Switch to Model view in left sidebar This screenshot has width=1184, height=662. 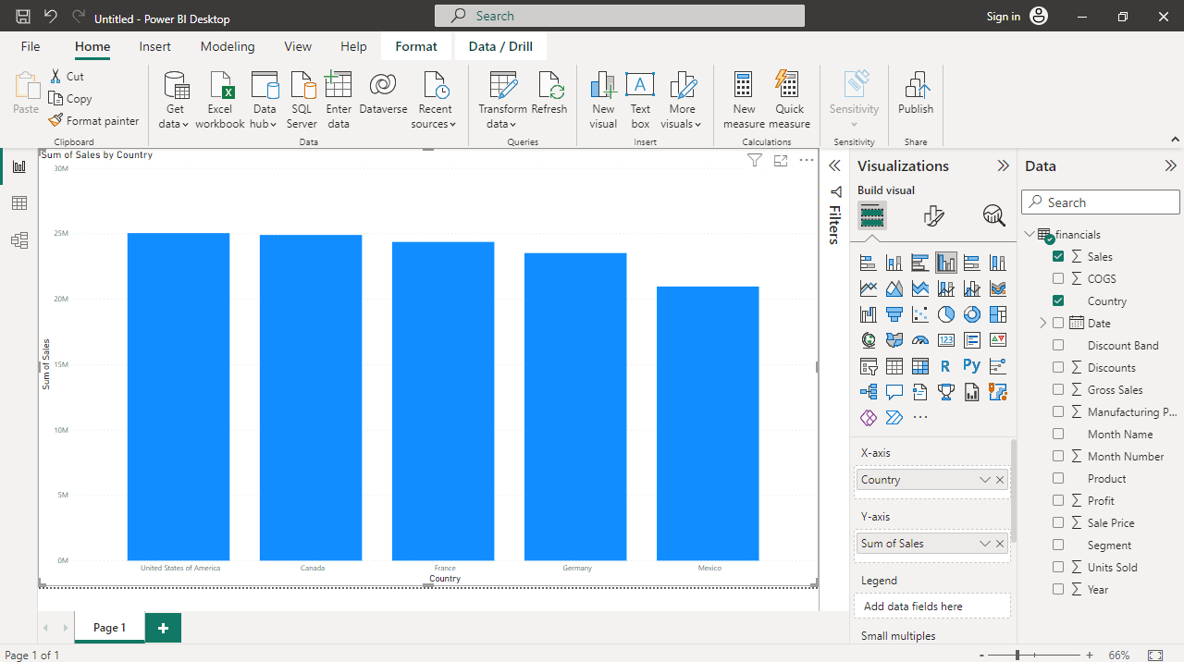click(x=19, y=240)
